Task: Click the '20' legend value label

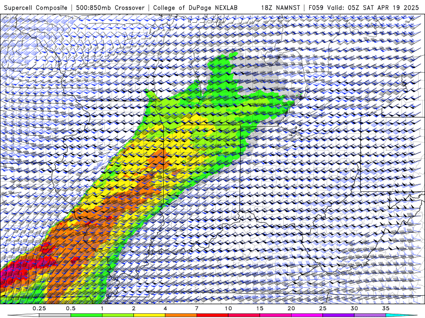Action: [291, 308]
